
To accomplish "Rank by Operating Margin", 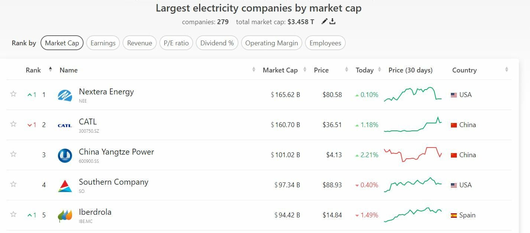I will pyautogui.click(x=271, y=43).
